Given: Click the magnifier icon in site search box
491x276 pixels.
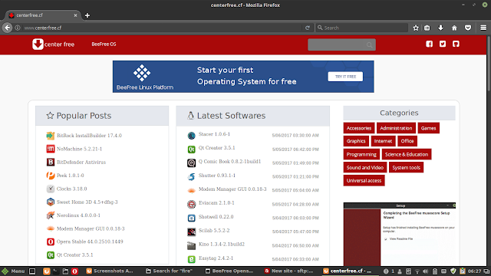Looking at the screenshot, I should tap(370, 44).
